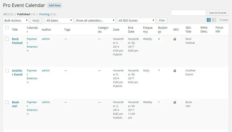Viewport: 232px width, 132px height.
Task: Tick the select-all checkbox in header
Action: tap(7, 27)
